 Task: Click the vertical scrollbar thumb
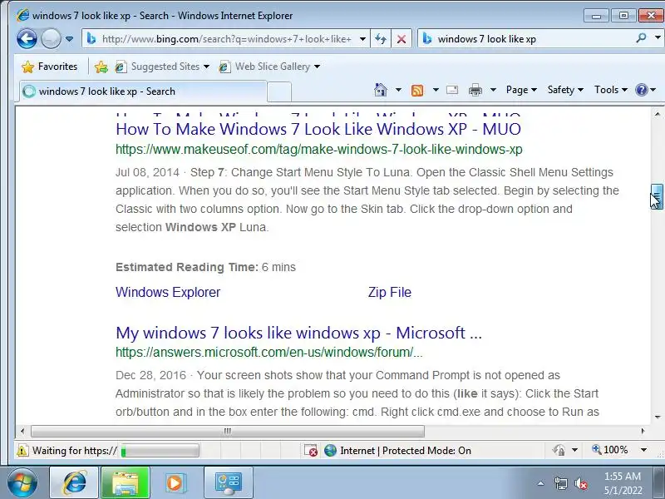[658, 196]
